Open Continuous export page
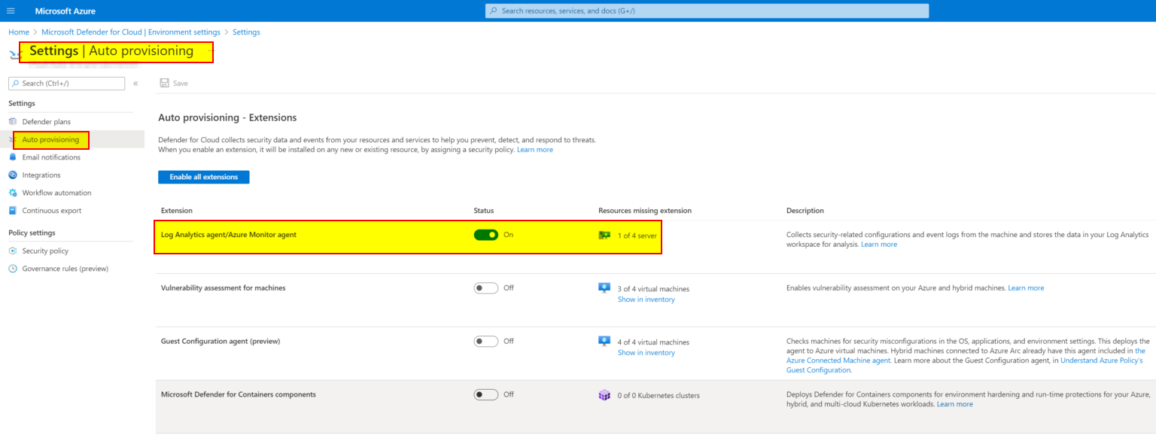The image size is (1156, 435). 52,211
